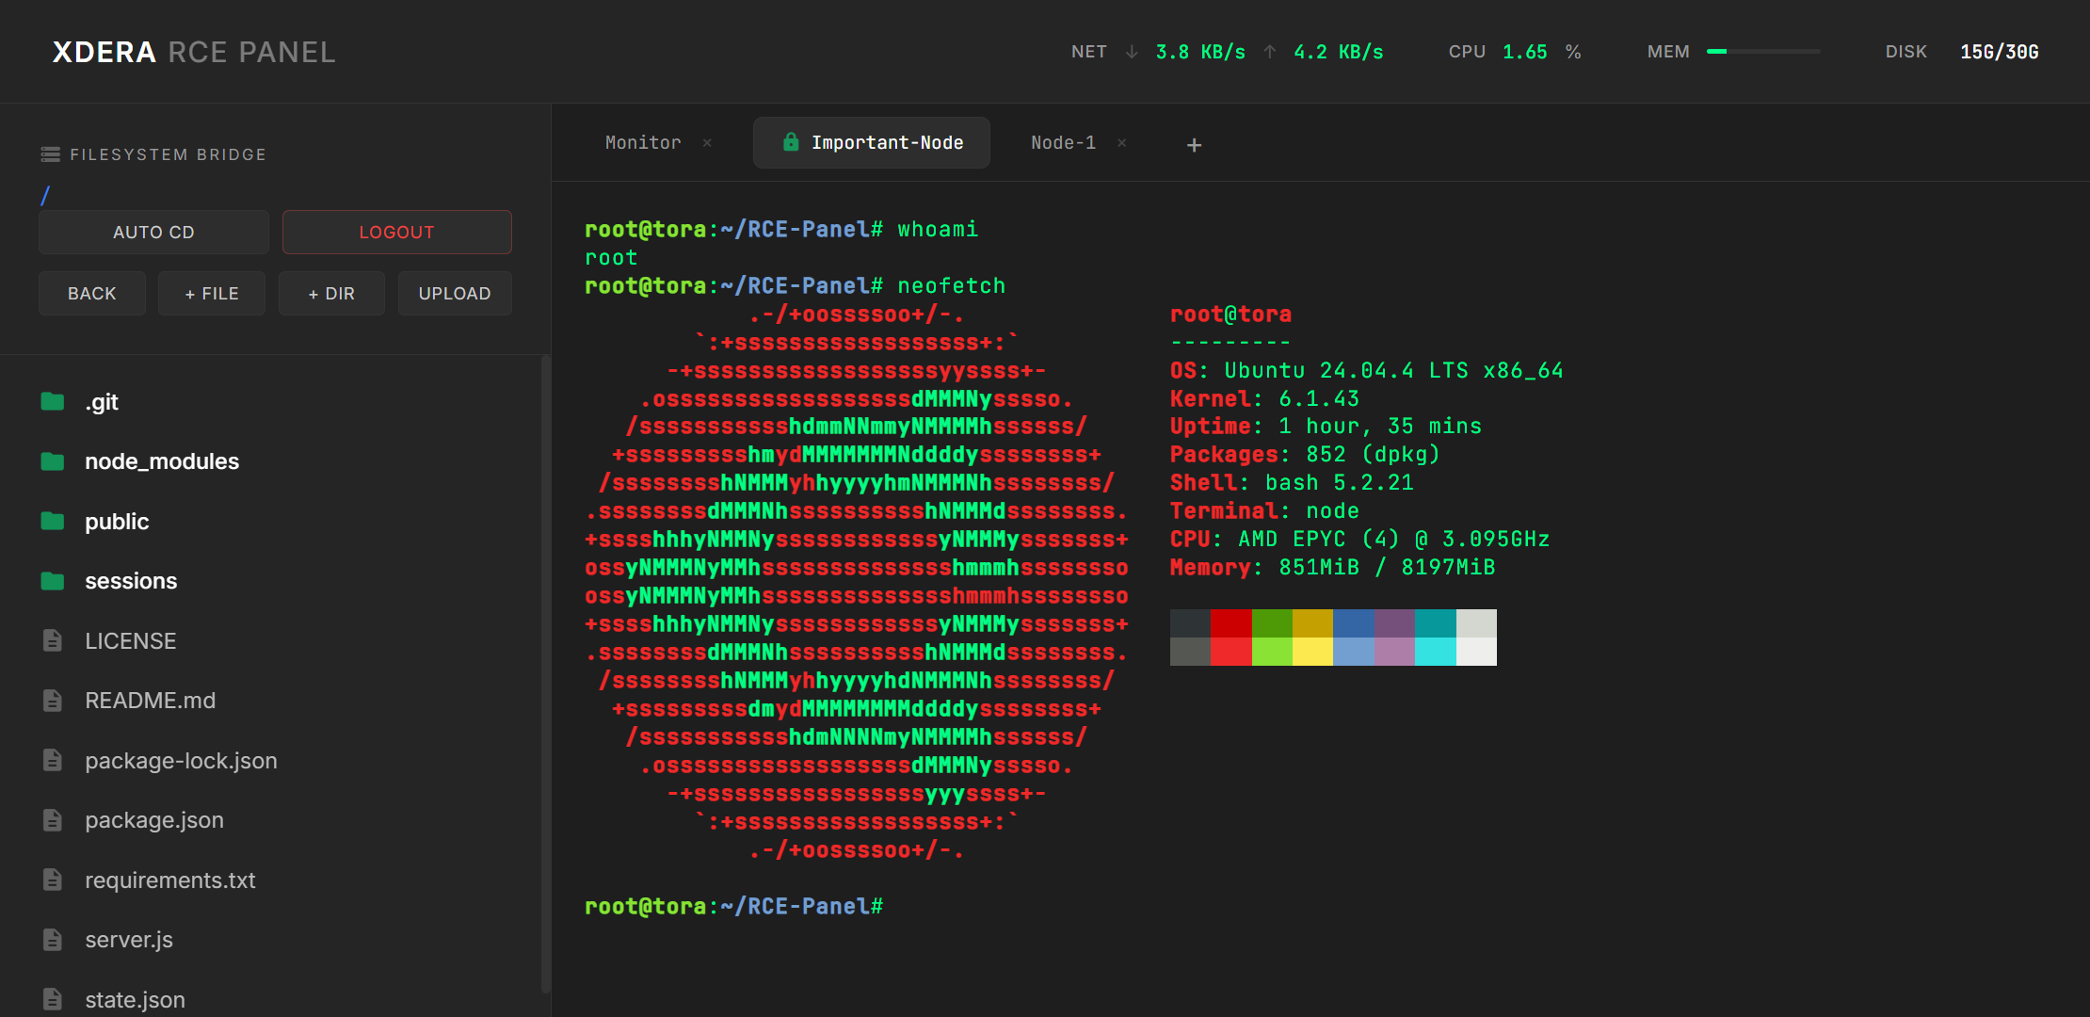
Task: Click the README.md file icon
Action: tap(53, 701)
